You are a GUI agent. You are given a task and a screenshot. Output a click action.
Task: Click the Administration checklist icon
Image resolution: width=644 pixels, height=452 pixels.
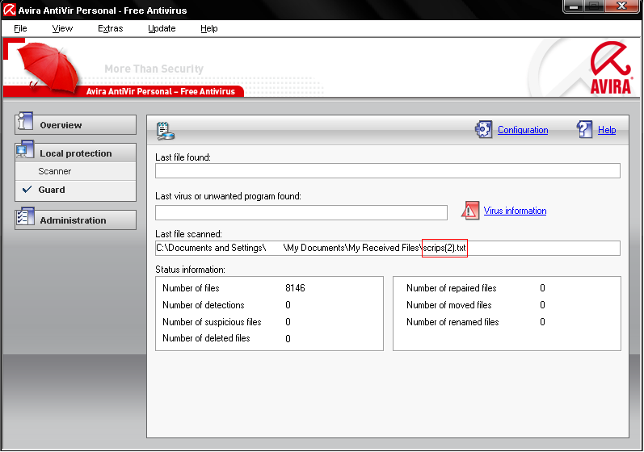(x=25, y=216)
